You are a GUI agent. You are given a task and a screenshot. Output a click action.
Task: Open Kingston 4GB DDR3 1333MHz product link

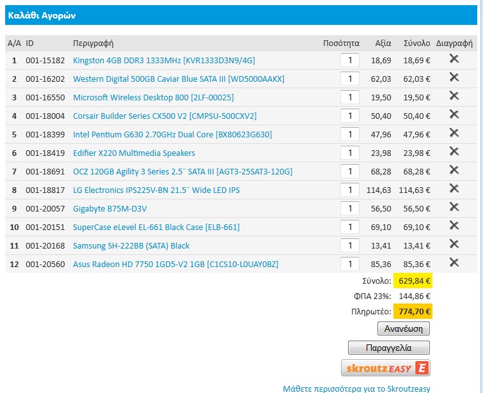(x=164, y=60)
